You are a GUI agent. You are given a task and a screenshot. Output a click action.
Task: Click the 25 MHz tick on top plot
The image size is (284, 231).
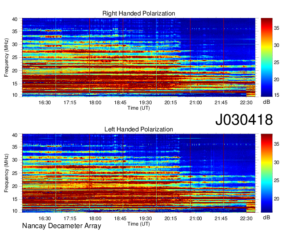[15, 57]
